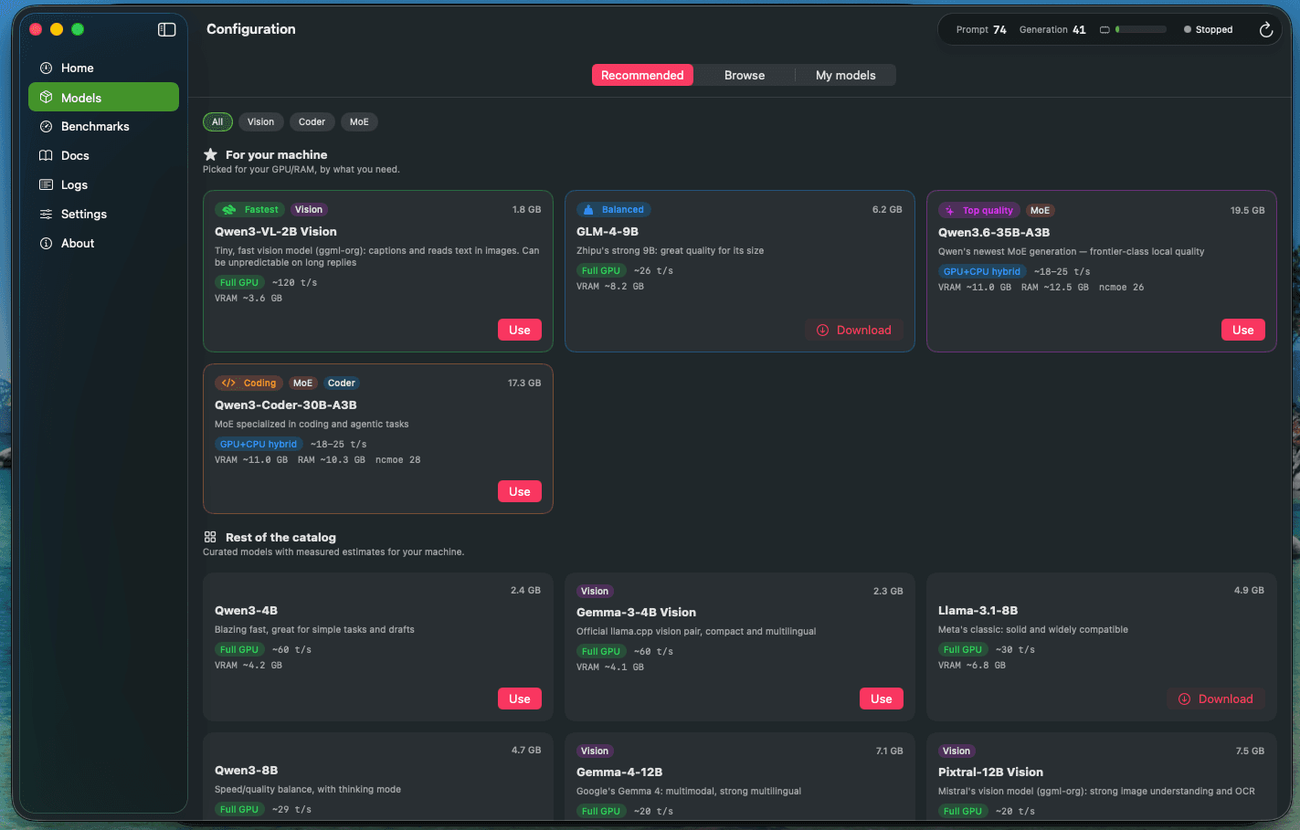Click the MoE tag on Qwen3.6-35B-A3B card
This screenshot has height=830, width=1300.
pyautogui.click(x=1040, y=210)
